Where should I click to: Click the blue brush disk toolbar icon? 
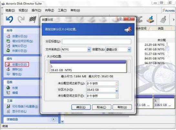click(150, 20)
